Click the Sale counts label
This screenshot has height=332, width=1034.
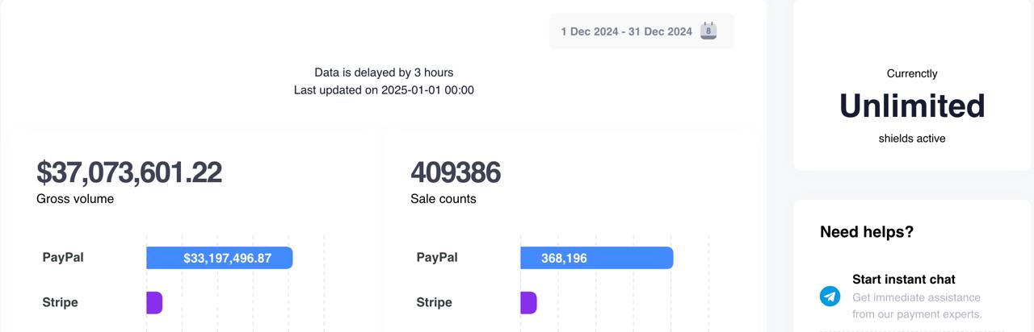[443, 199]
